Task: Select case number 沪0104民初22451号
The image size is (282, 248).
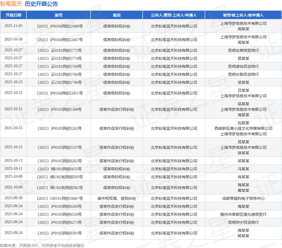Action: tap(60, 93)
